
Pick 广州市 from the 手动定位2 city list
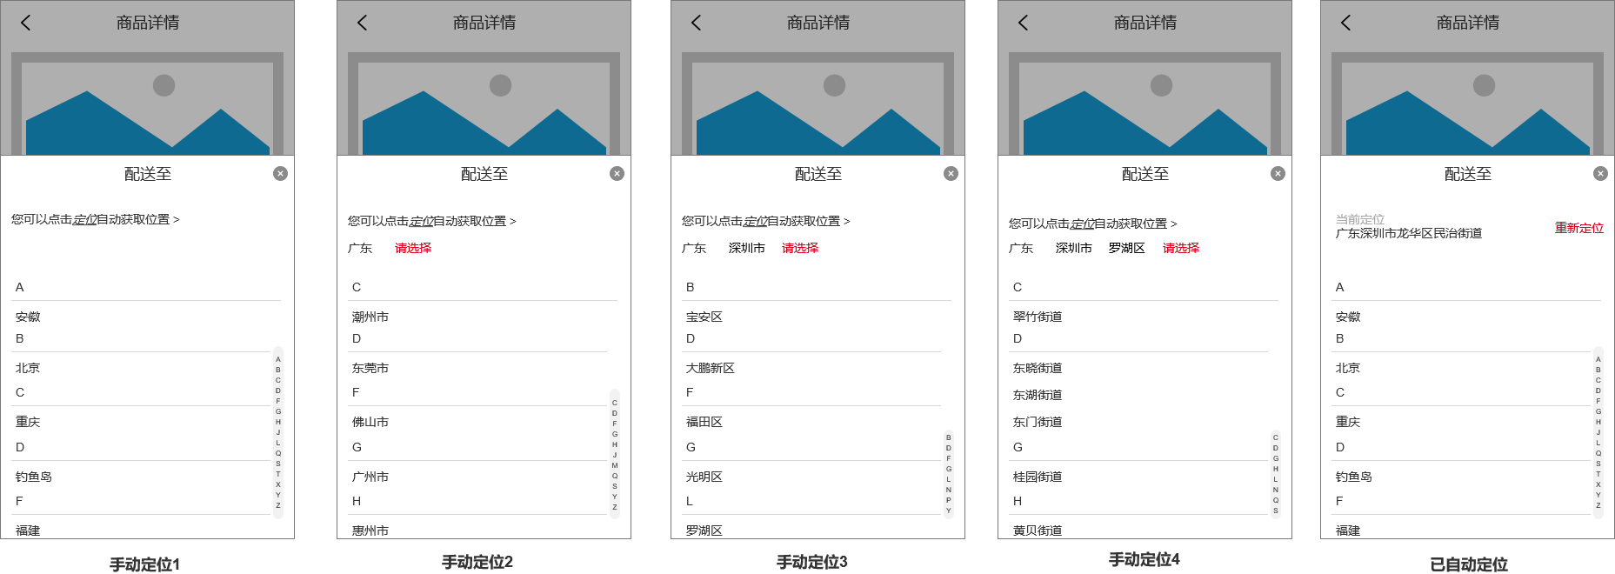tap(370, 477)
